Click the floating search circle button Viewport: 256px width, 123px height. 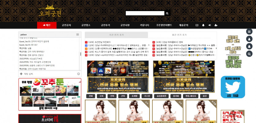click(249, 54)
